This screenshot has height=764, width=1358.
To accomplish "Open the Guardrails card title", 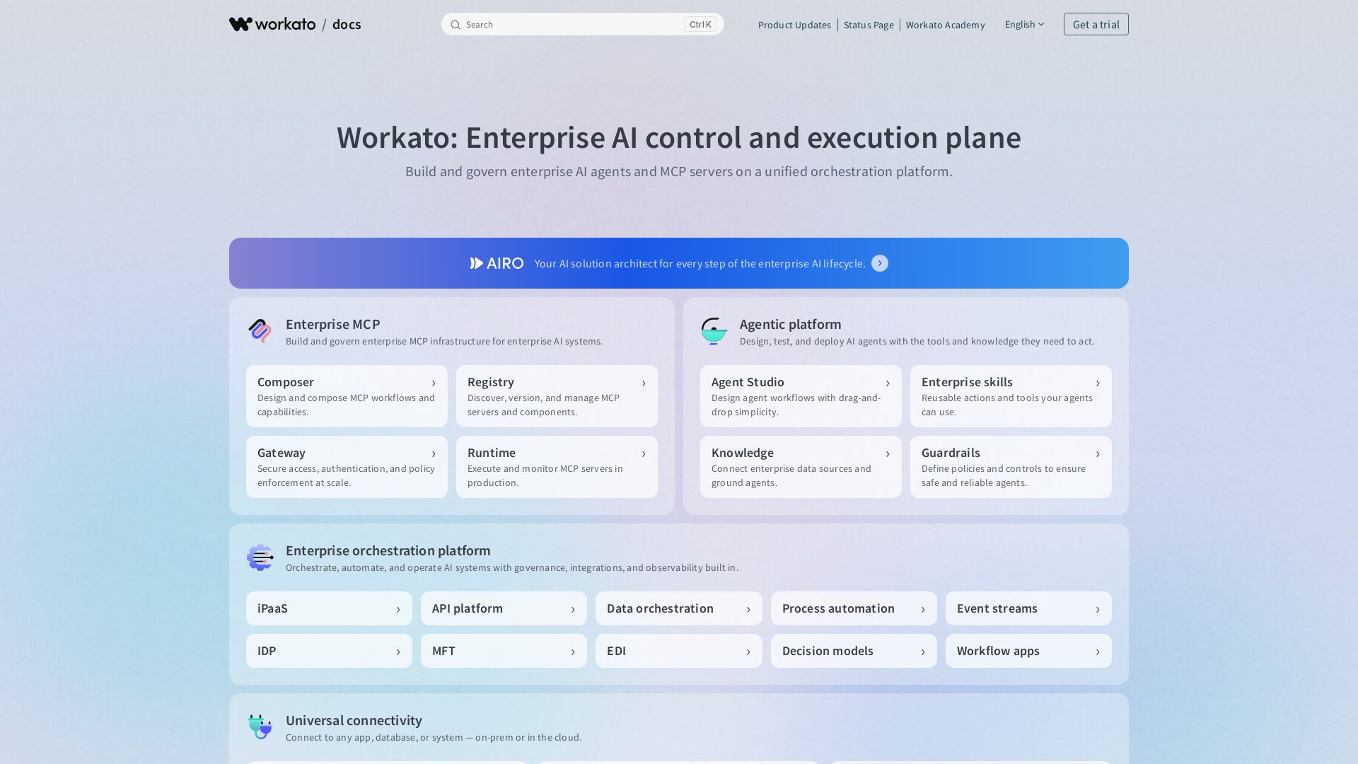I will tap(951, 453).
